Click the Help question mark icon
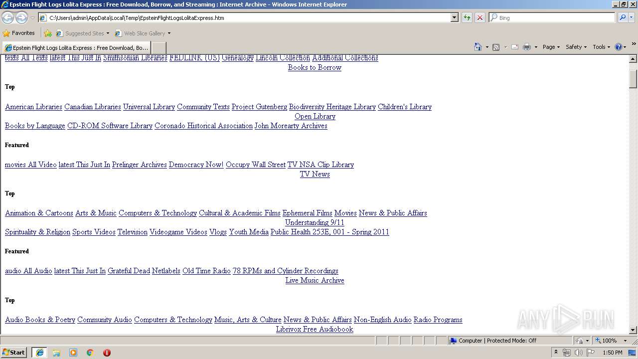Viewport: 638px width, 359px height. pyautogui.click(x=619, y=47)
